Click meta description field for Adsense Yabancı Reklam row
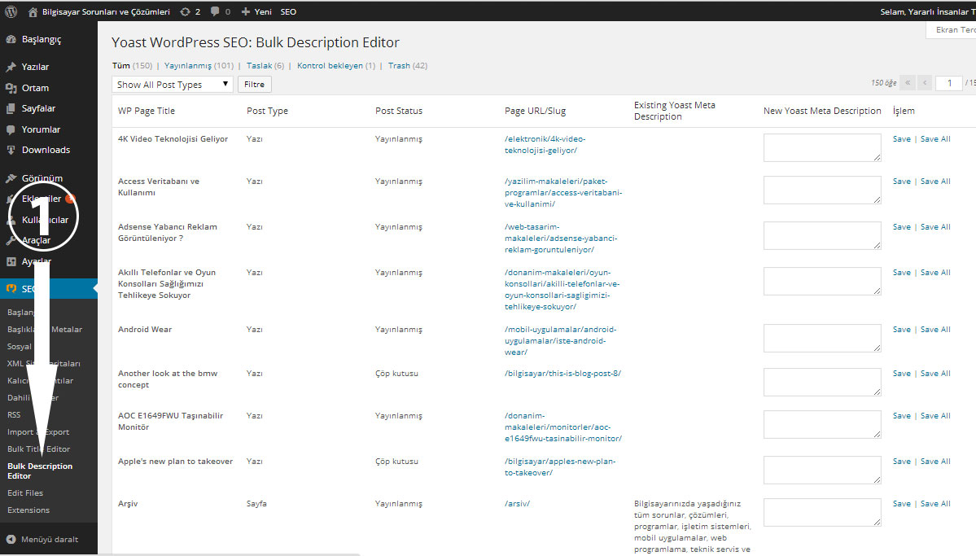 click(822, 235)
